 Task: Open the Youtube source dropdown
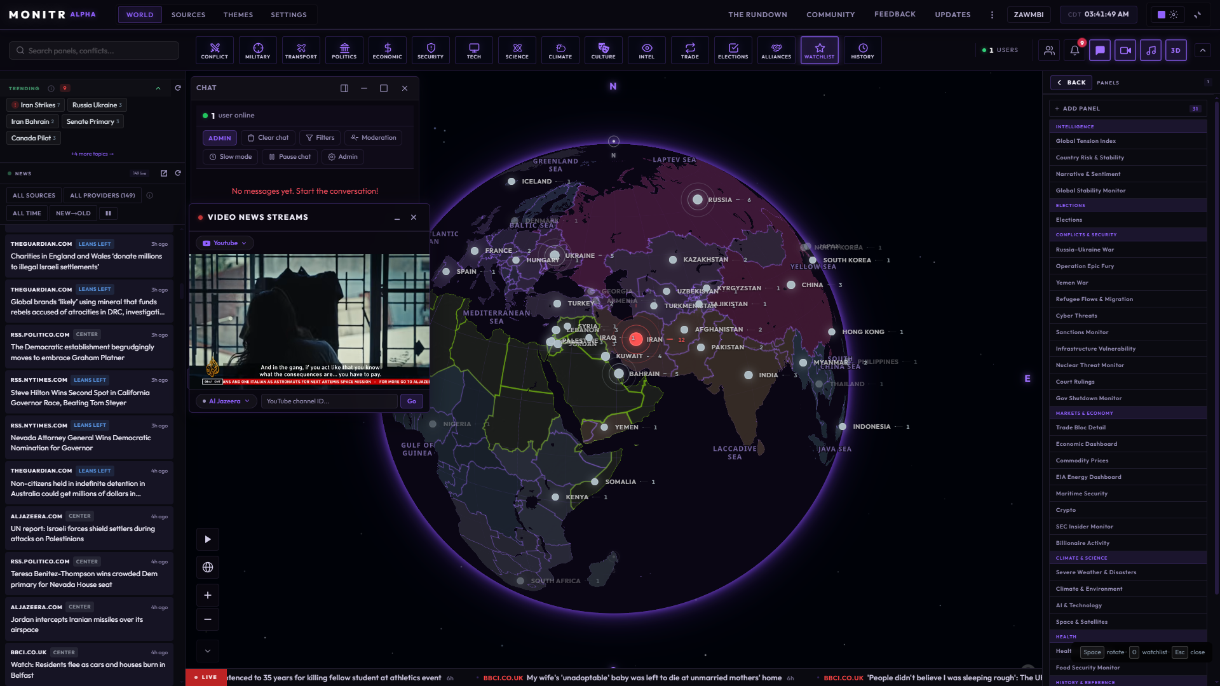(x=225, y=243)
